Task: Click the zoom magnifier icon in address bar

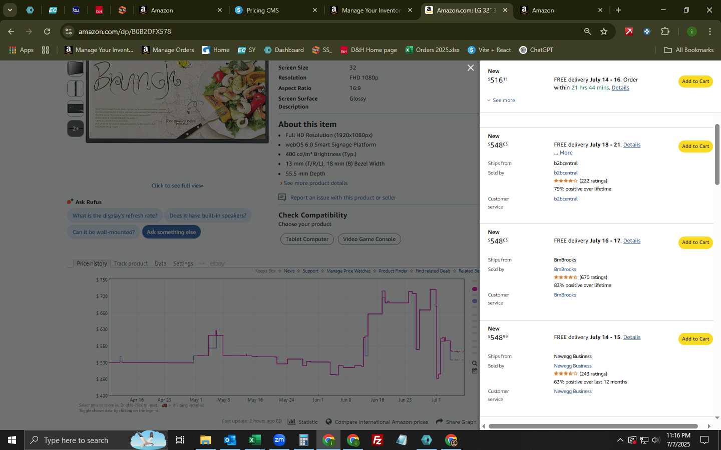Action: 587,31
